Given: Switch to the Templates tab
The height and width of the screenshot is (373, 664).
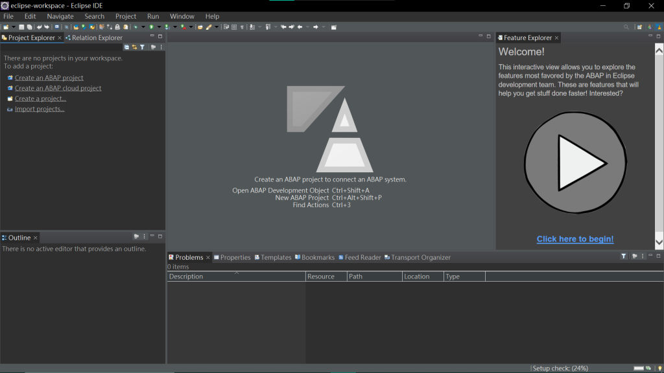Looking at the screenshot, I should [x=273, y=257].
